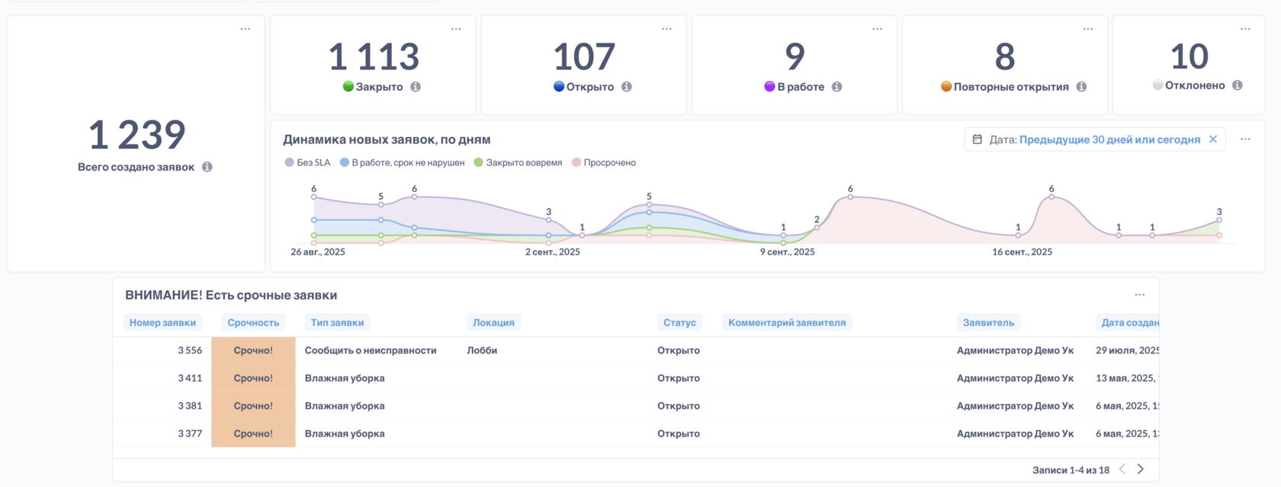Click info icon next to Отклонено
The width and height of the screenshot is (1281, 487).
1237,85
